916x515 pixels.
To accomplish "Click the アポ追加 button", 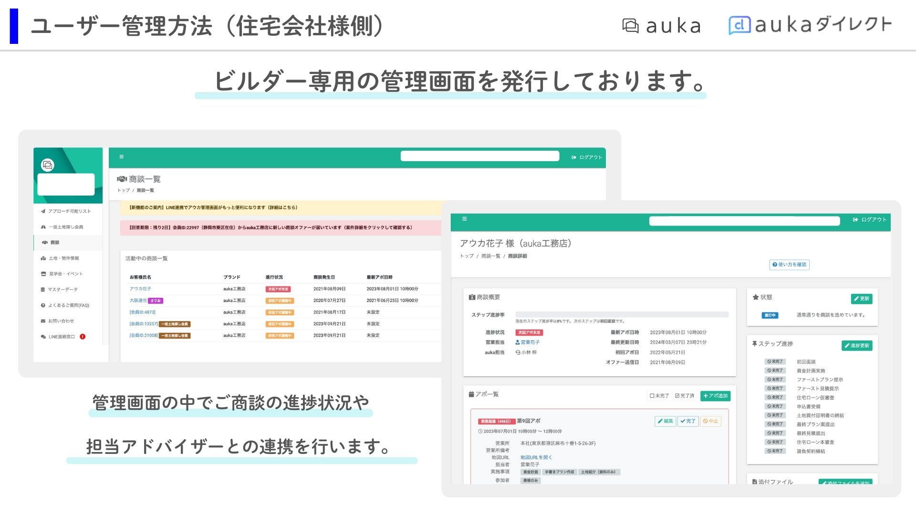I will coord(715,396).
